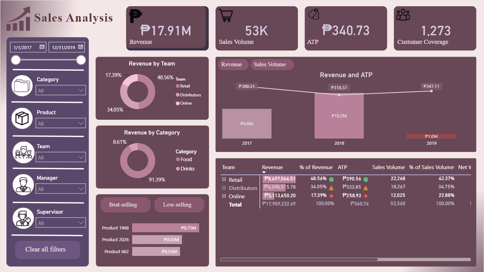The height and width of the screenshot is (272, 484).
Task: Click the right handle of the date slider
Action: [x=81, y=60]
